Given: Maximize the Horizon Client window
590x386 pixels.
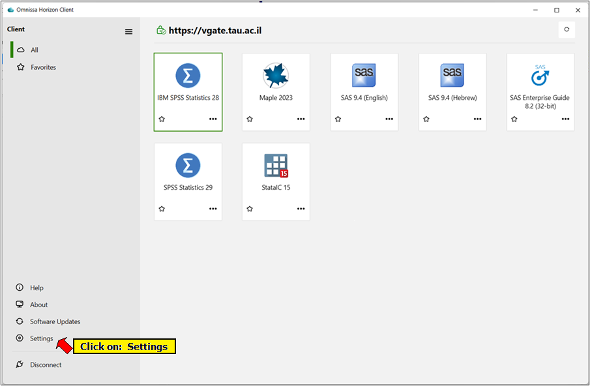Looking at the screenshot, I should [x=557, y=10].
